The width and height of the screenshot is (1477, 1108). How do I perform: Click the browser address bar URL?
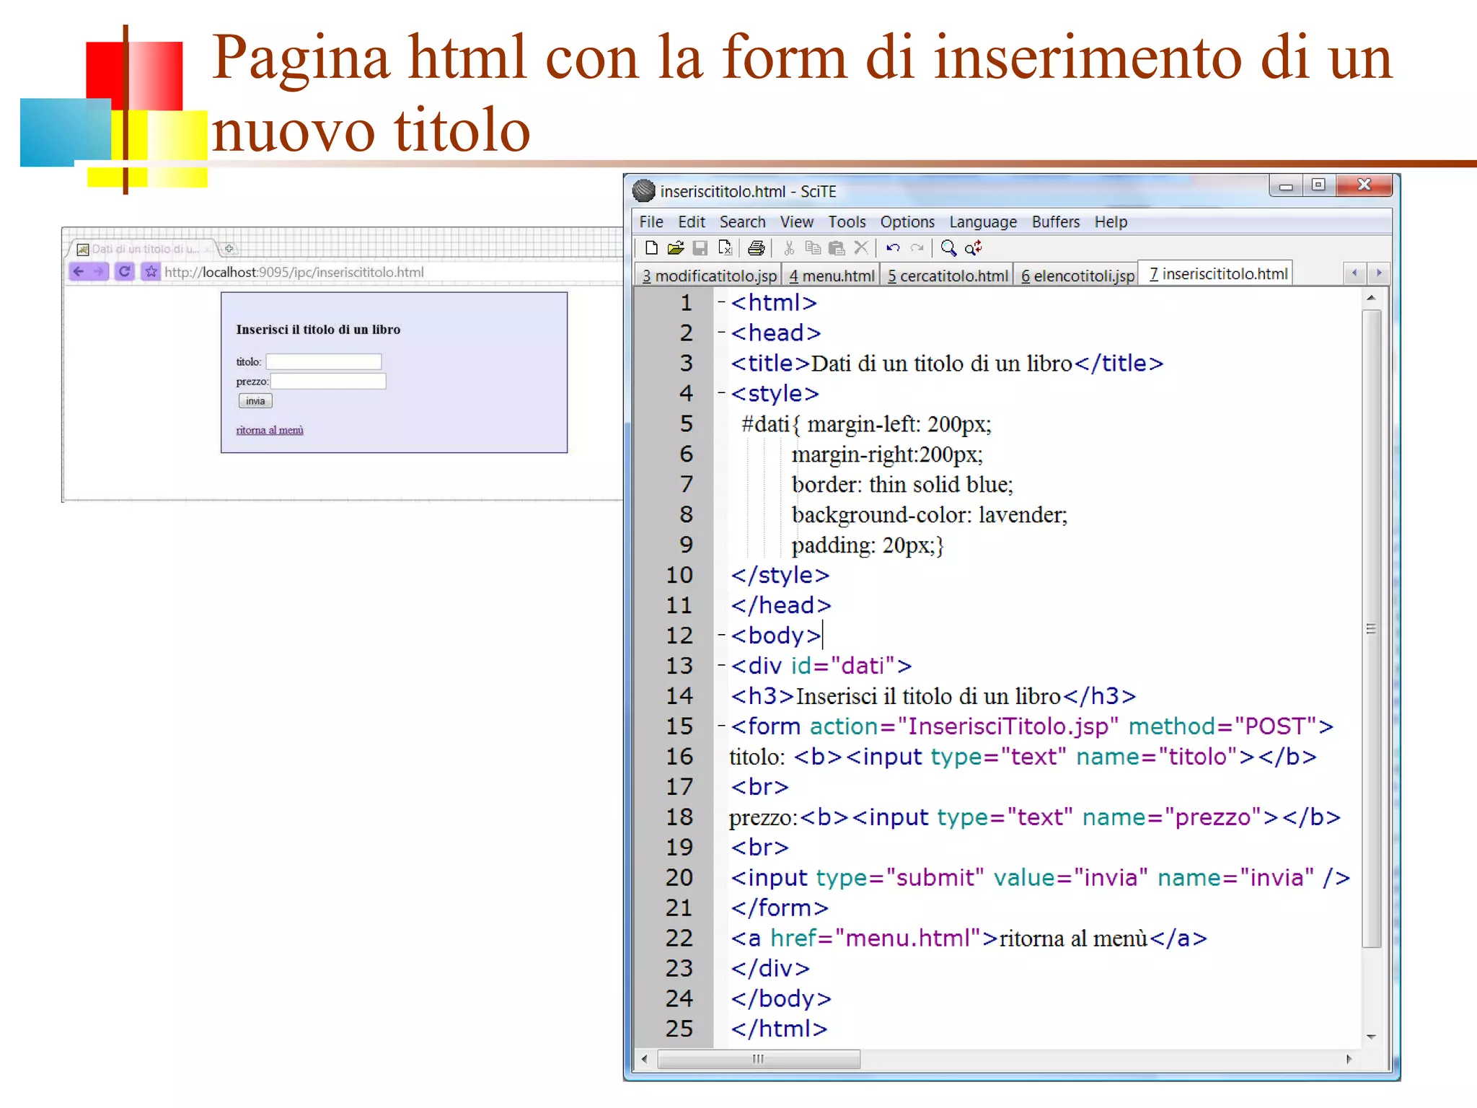294,272
